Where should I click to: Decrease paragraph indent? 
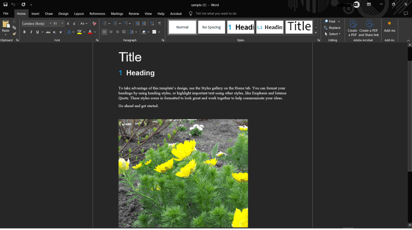137,24
